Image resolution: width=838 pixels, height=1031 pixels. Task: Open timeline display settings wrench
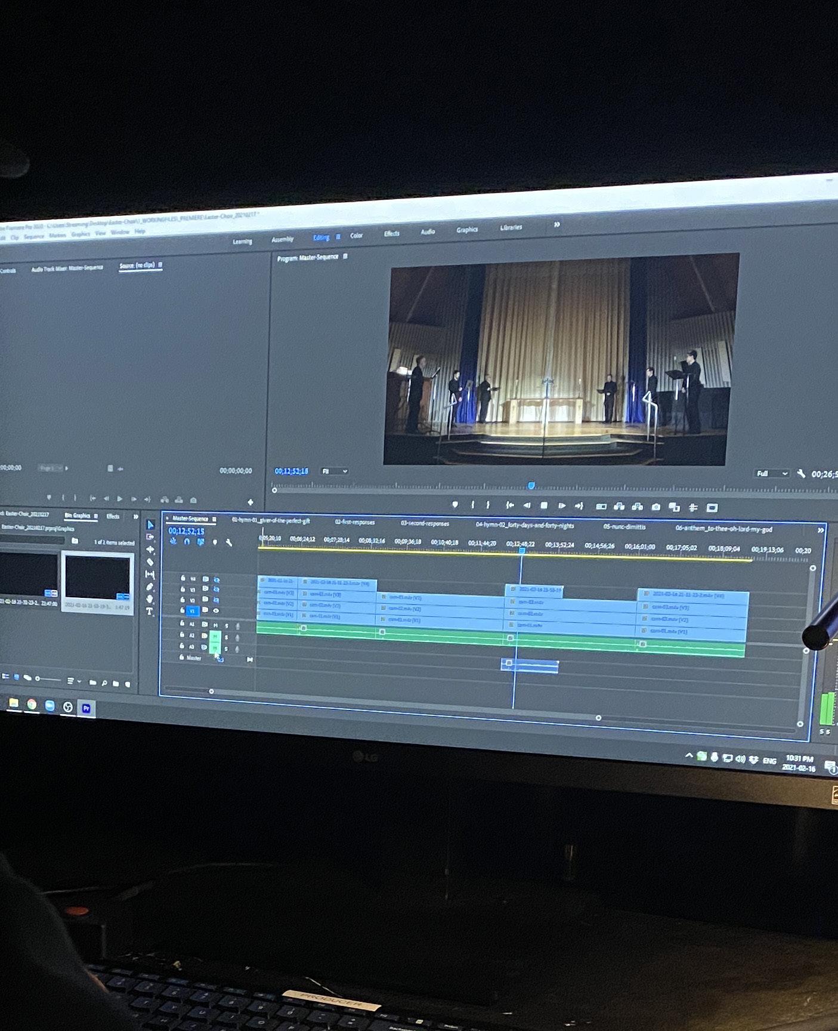[228, 542]
